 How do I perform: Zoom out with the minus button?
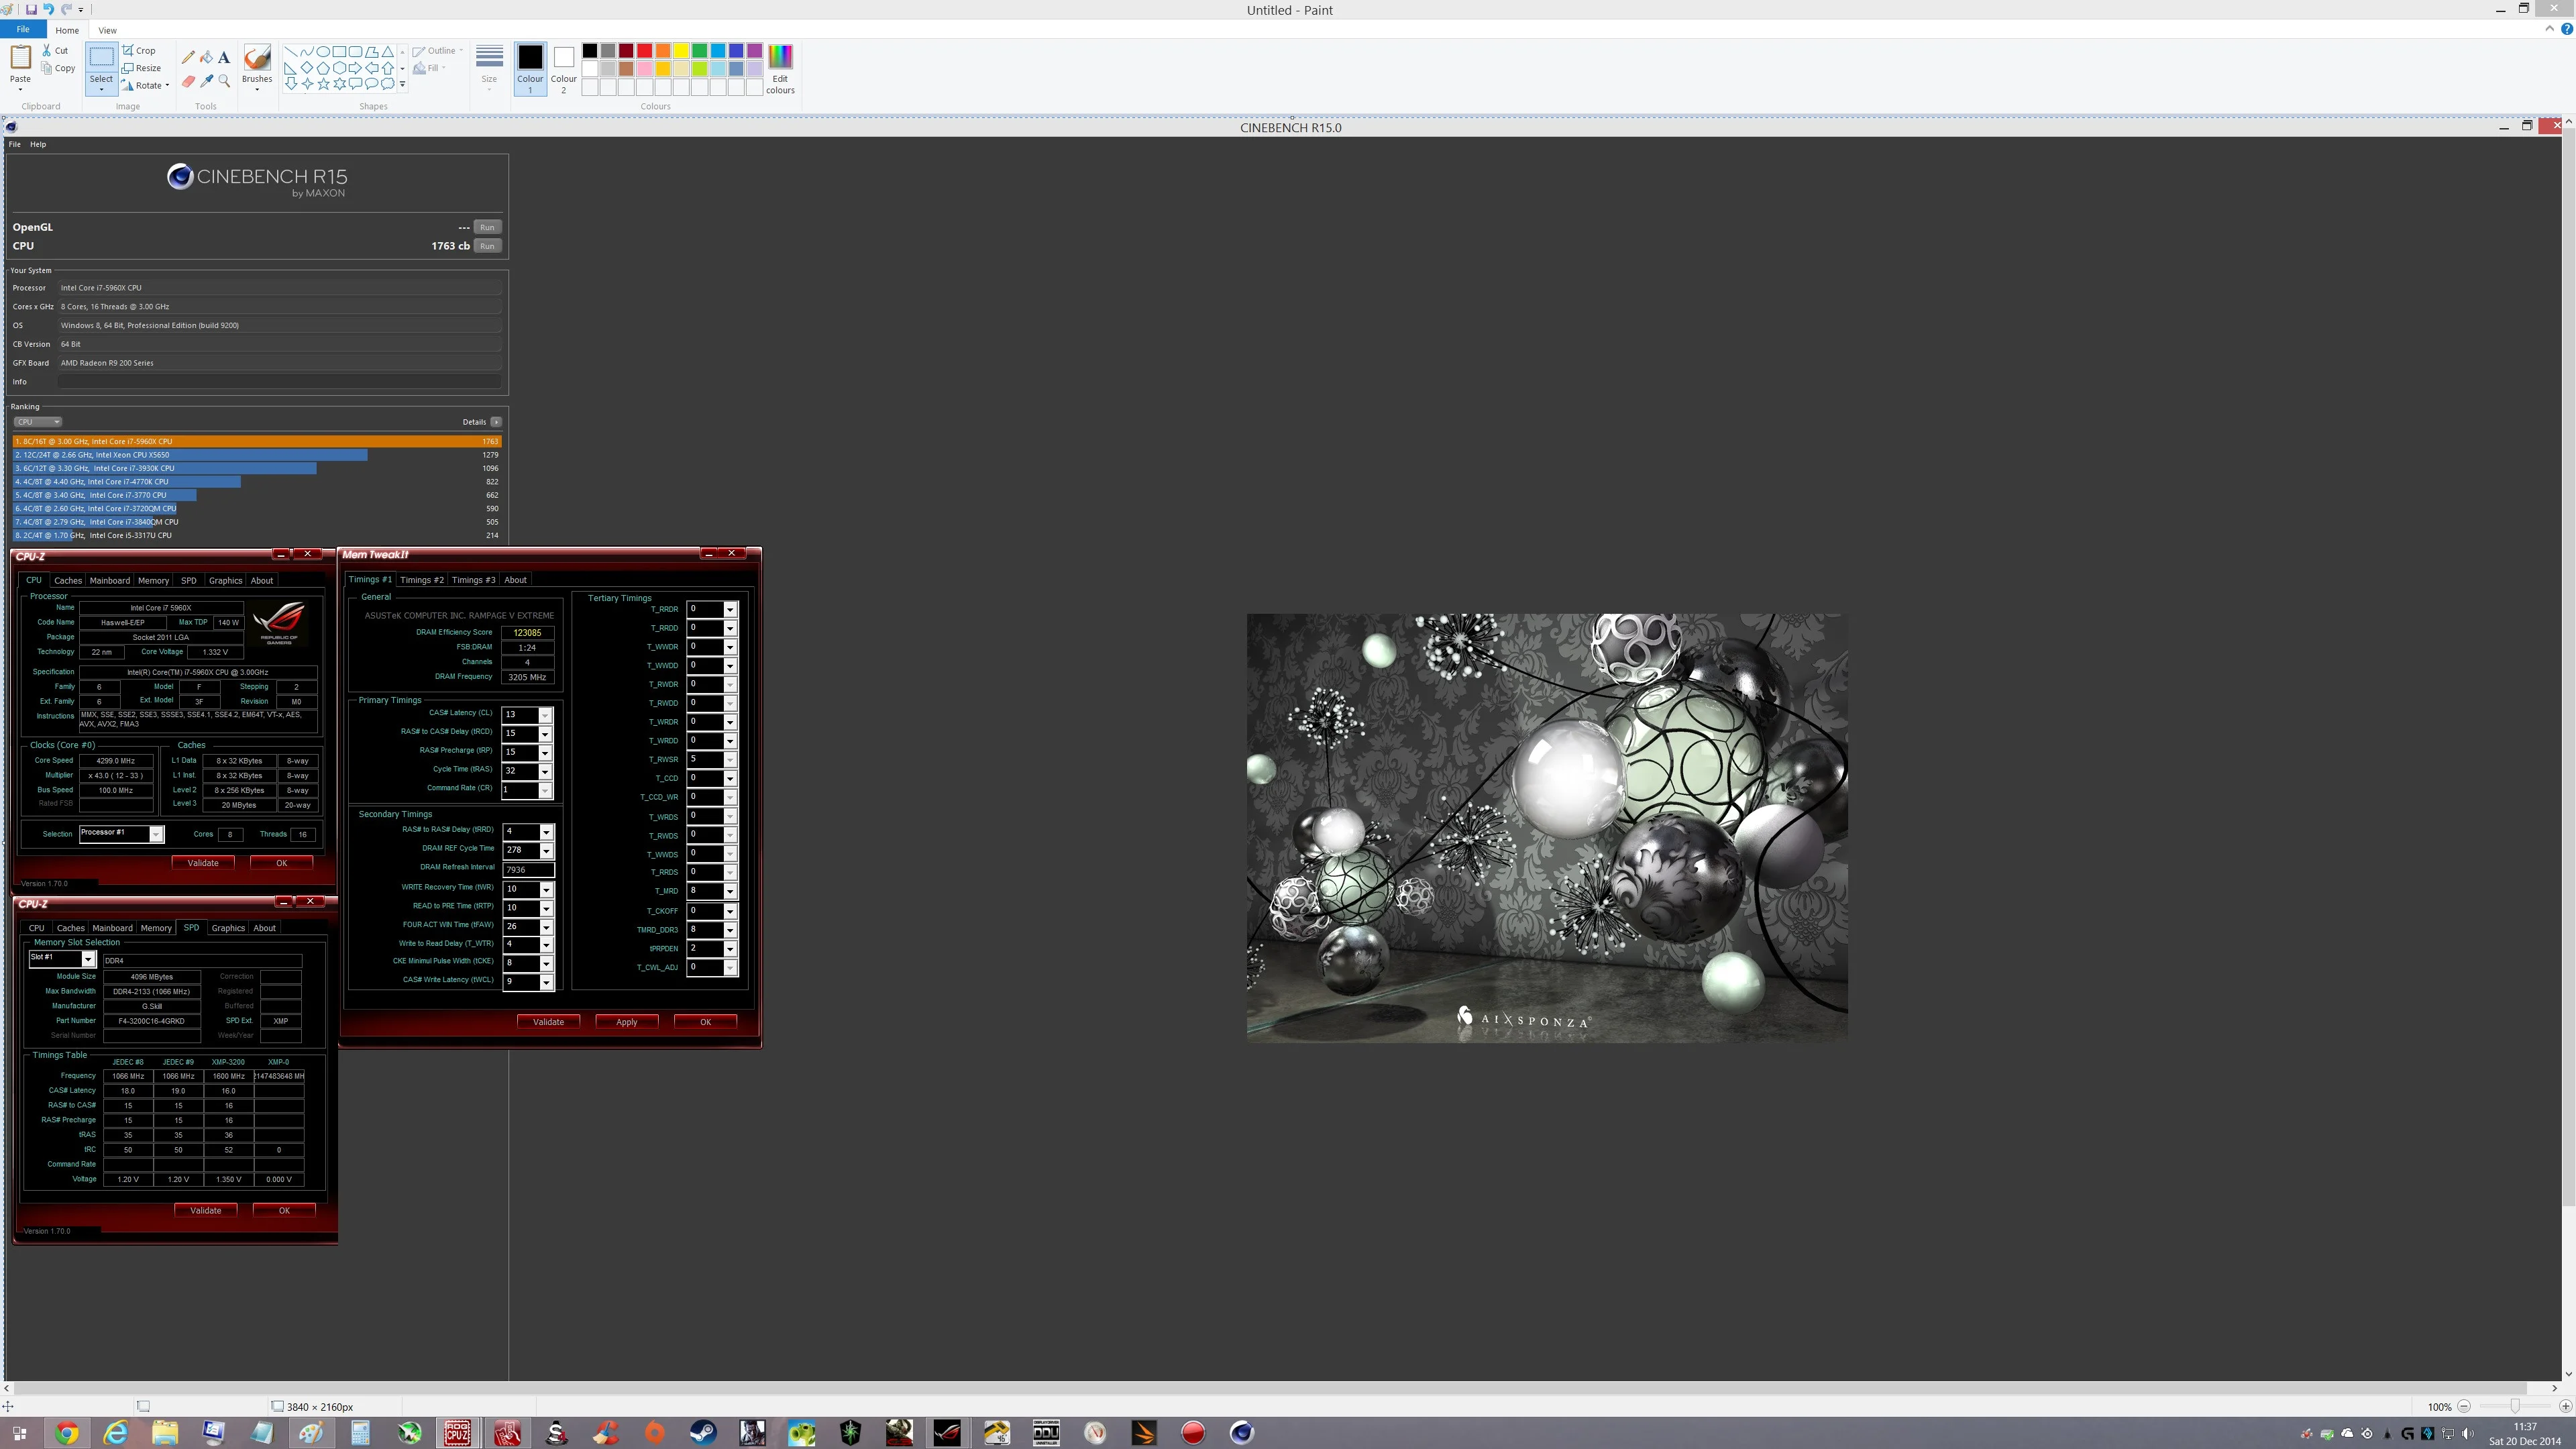(2464, 1406)
